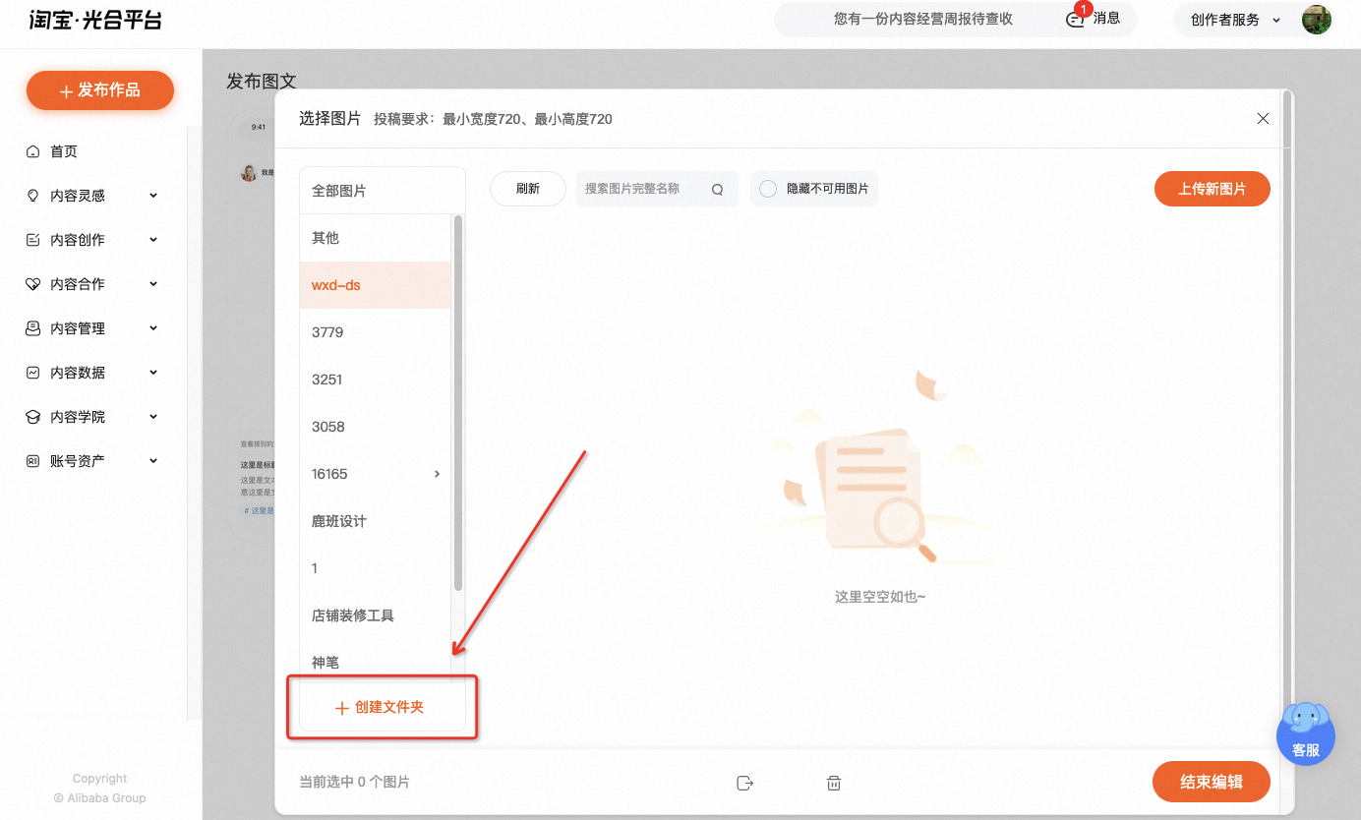Click the 上传新图片 button

tap(1213, 189)
